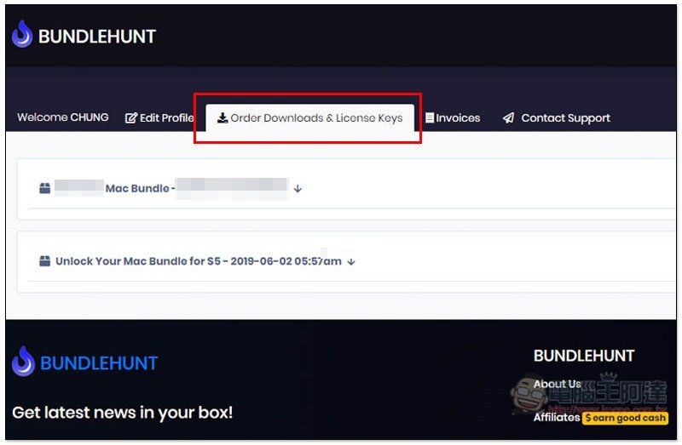Go to Contact Support

tap(557, 117)
